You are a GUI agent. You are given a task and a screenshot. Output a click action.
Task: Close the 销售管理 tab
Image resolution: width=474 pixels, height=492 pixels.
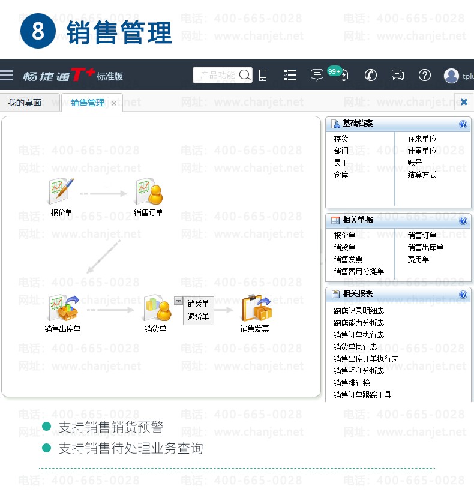(x=114, y=103)
